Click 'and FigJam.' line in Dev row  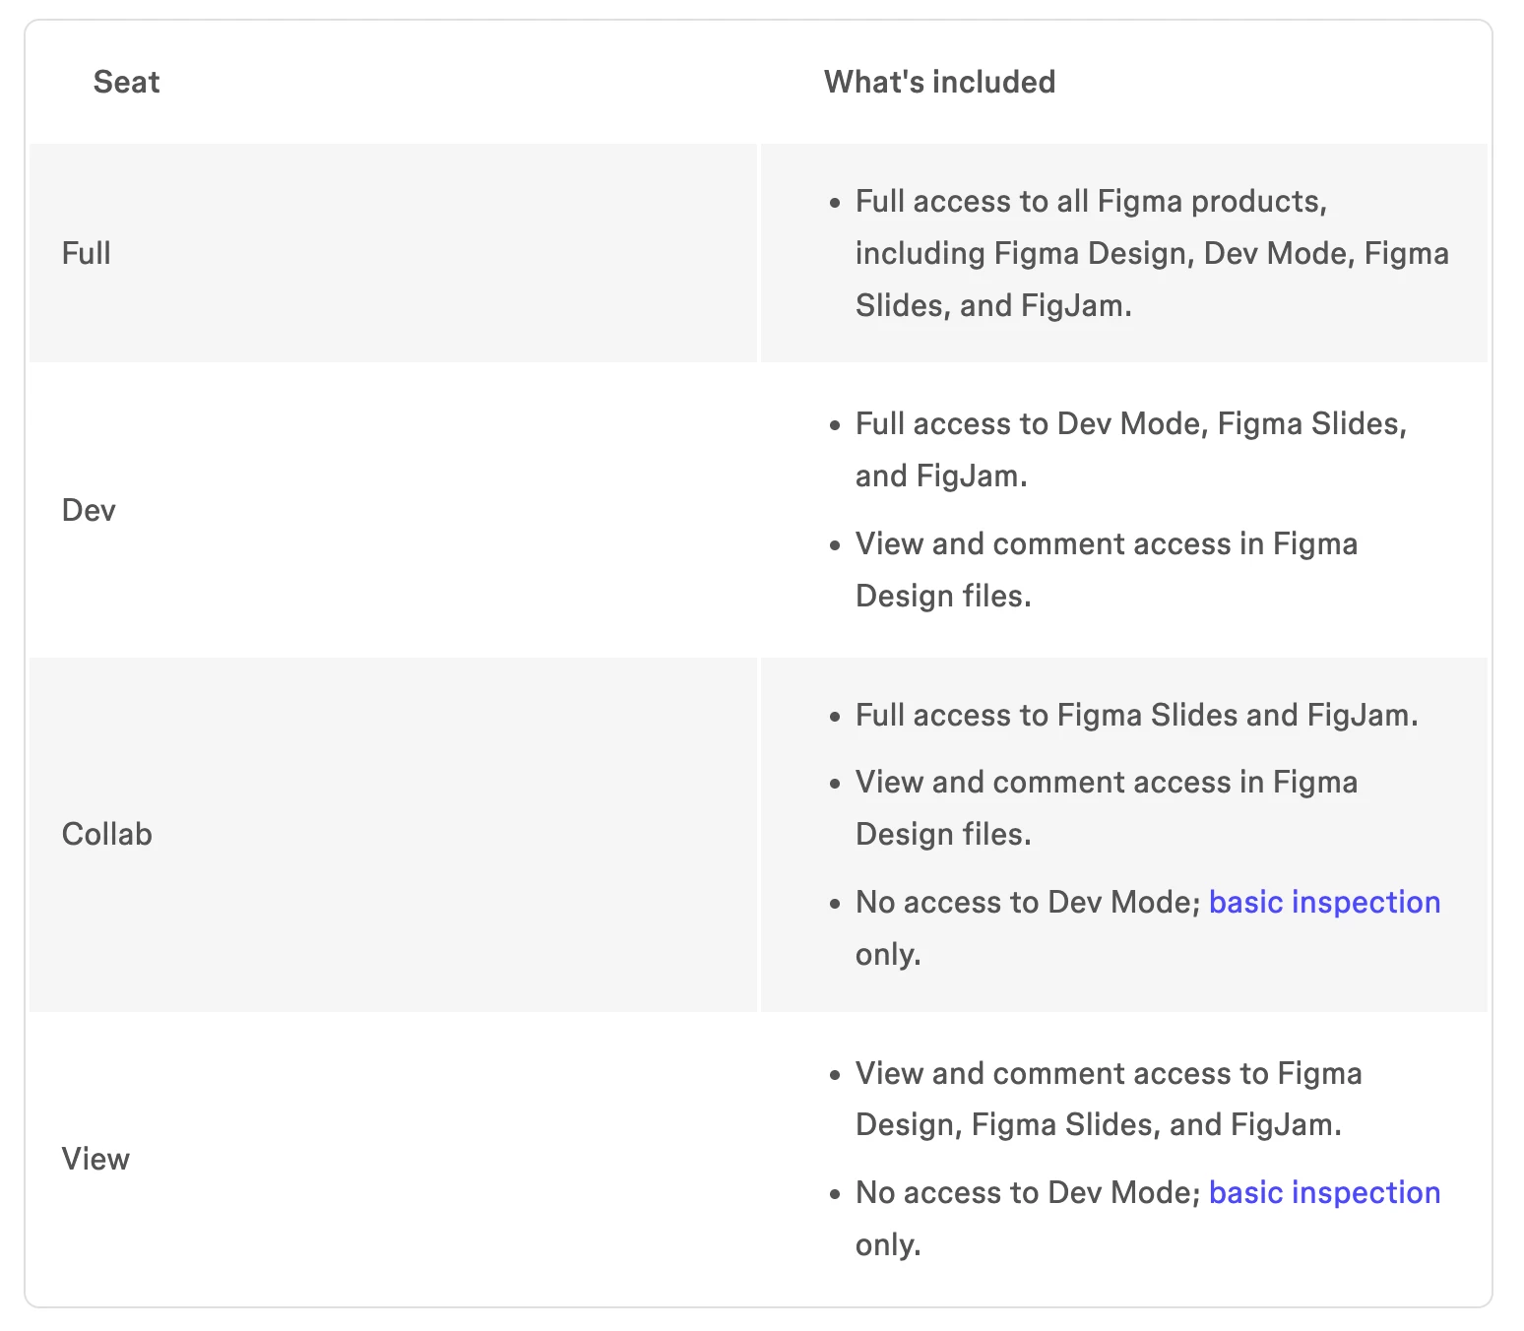pos(941,475)
